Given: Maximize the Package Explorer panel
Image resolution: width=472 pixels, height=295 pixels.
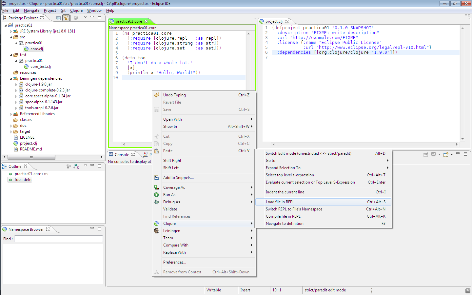Looking at the screenshot, I should [100, 17].
